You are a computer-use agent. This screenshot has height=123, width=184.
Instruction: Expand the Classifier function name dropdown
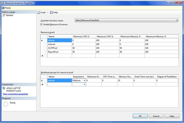(x=177, y=20)
